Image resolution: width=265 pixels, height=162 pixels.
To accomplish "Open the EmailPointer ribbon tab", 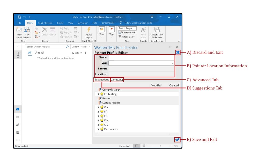I will (x=108, y=23).
